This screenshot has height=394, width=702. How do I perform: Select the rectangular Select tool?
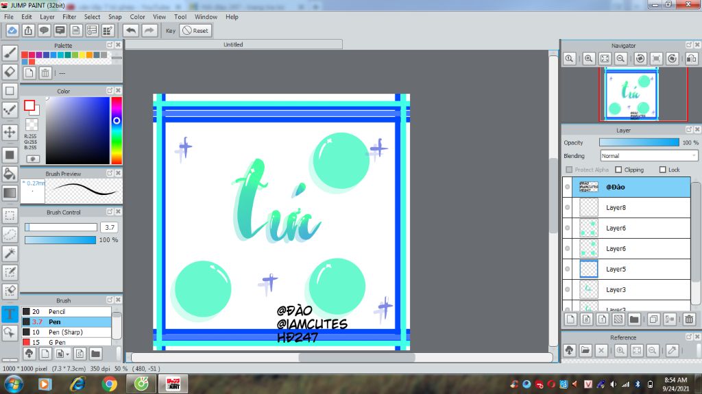pos(10,215)
